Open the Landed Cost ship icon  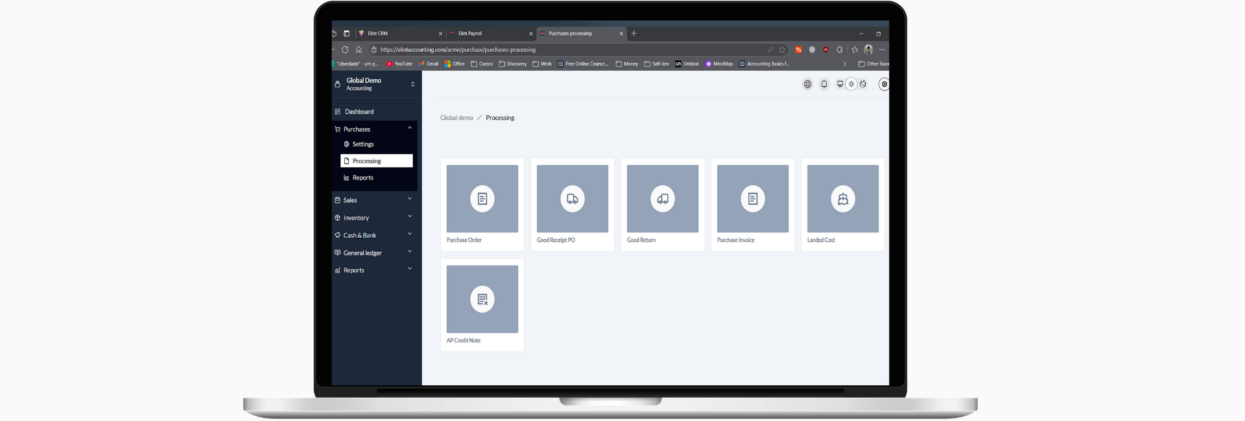pos(842,199)
